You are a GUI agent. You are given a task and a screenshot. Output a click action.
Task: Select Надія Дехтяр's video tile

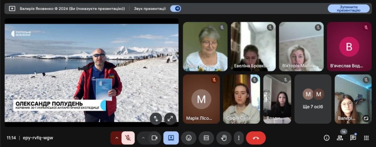(x=205, y=47)
